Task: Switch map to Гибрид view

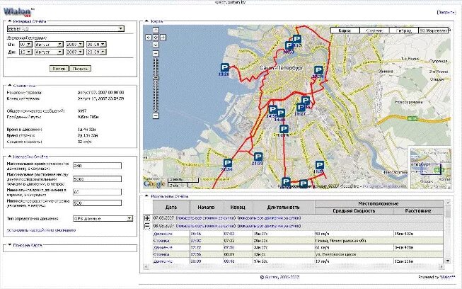Action: pyautogui.click(x=404, y=30)
